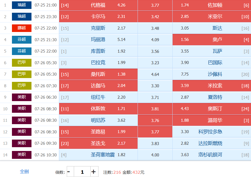This screenshot has width=251, height=177.
Task: Click row number 7
Action: [x=5, y=74]
